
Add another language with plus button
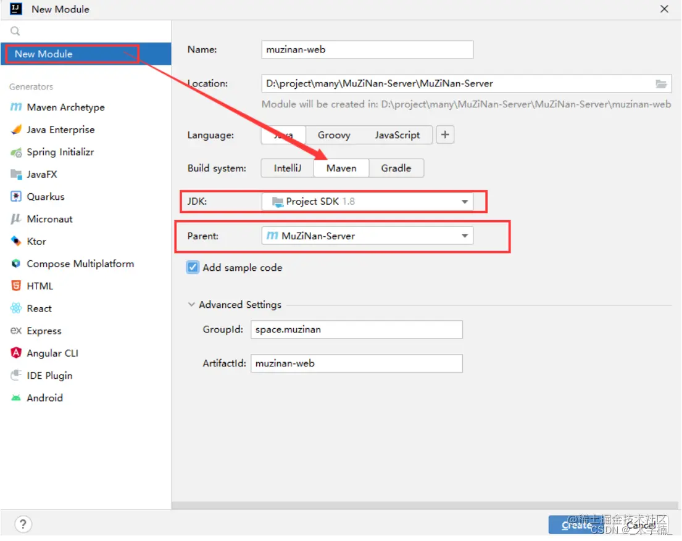point(445,135)
